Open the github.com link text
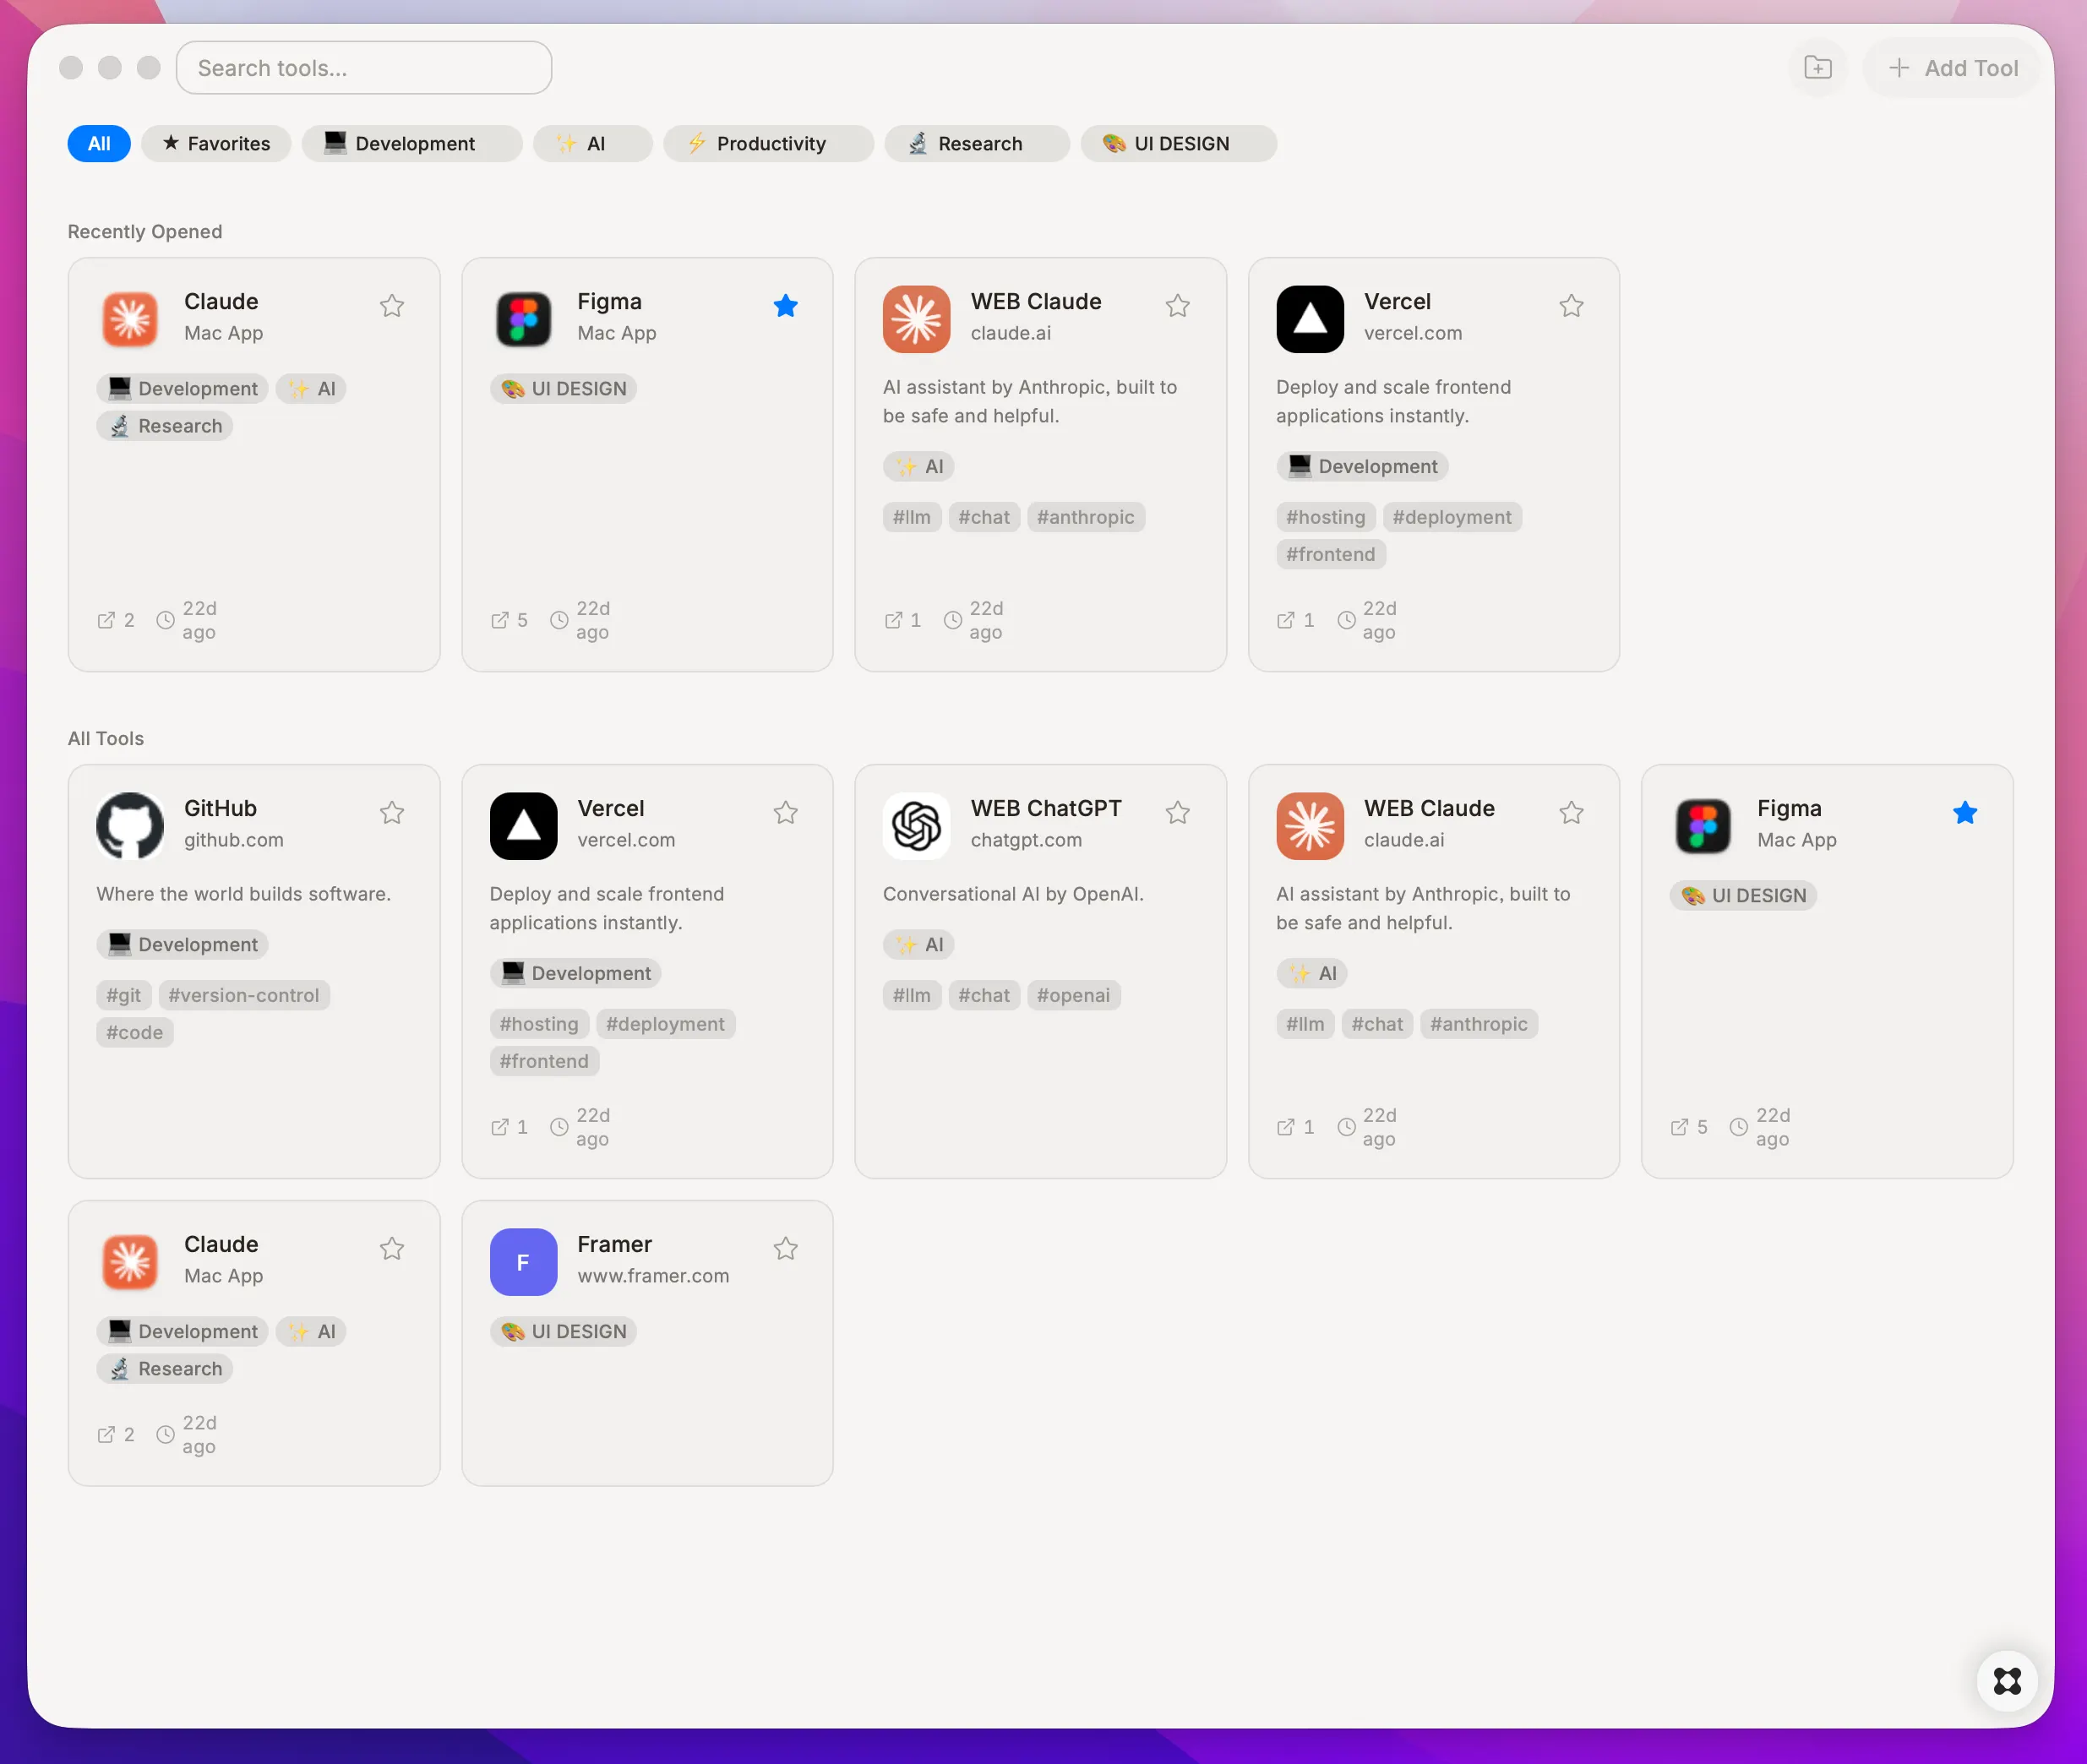The width and height of the screenshot is (2087, 1764). pos(234,840)
